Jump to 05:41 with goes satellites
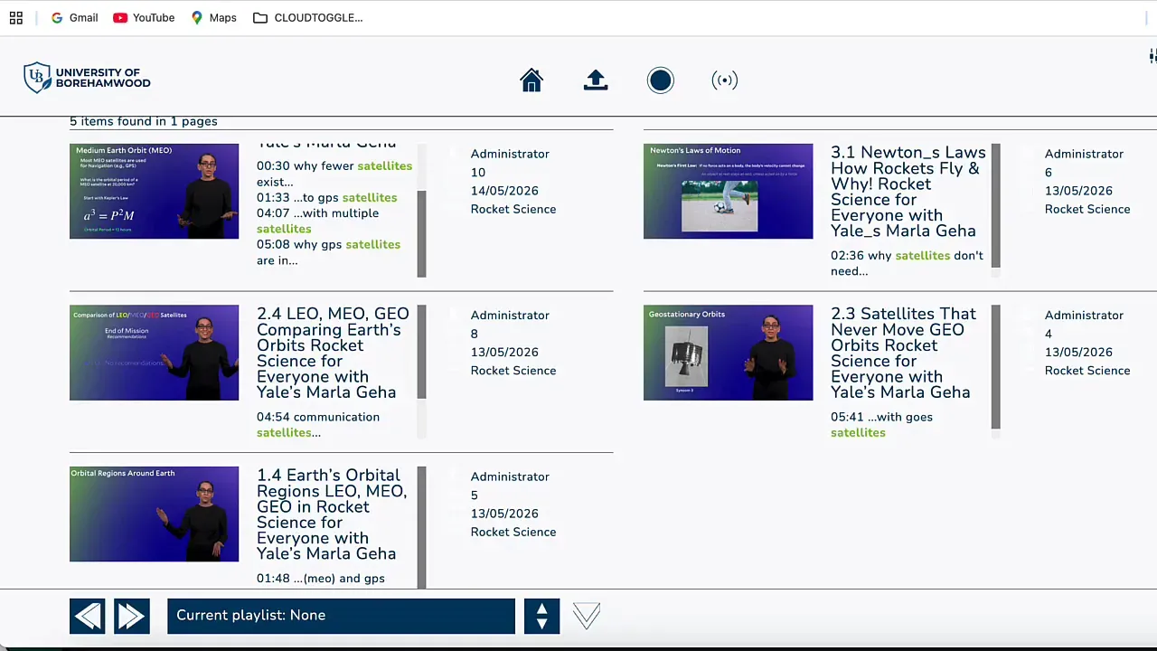 coord(881,425)
